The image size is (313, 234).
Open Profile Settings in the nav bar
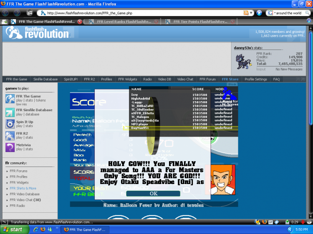tap(256, 79)
